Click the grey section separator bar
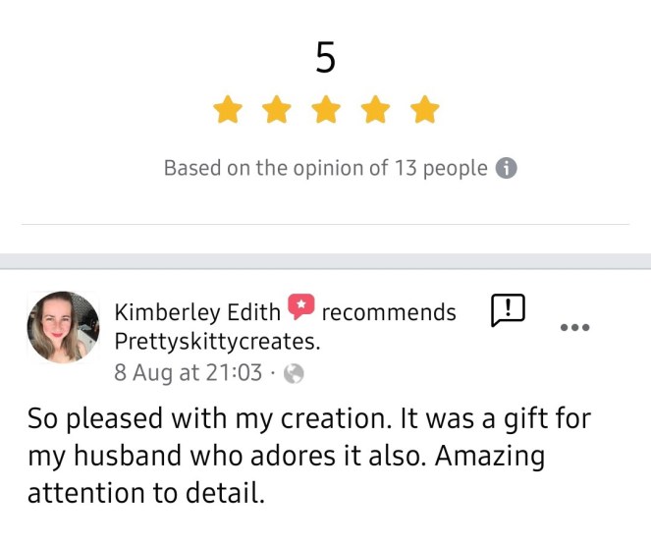Image resolution: width=651 pixels, height=546 pixels. coord(325,260)
